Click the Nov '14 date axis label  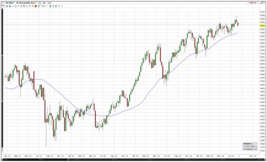(x=253, y=156)
